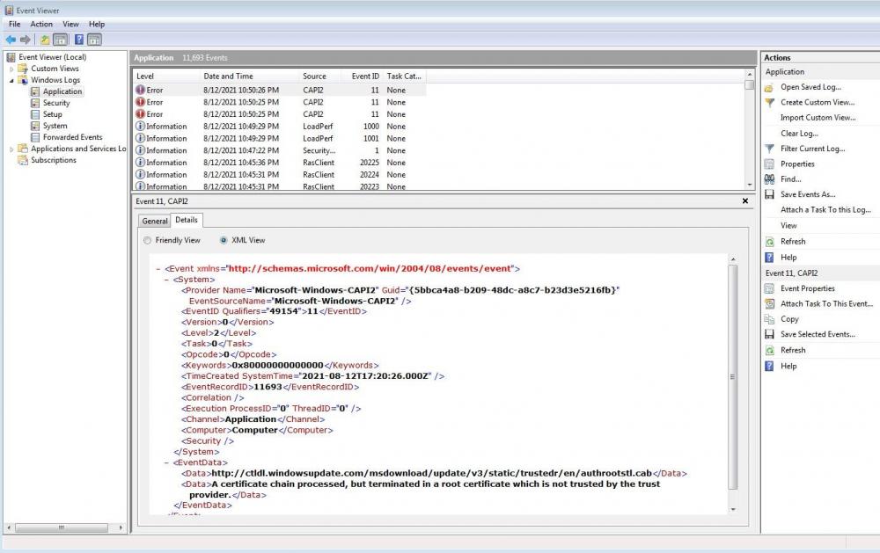Select the Friendly View radio button
The width and height of the screenshot is (880, 553).
pos(146,240)
